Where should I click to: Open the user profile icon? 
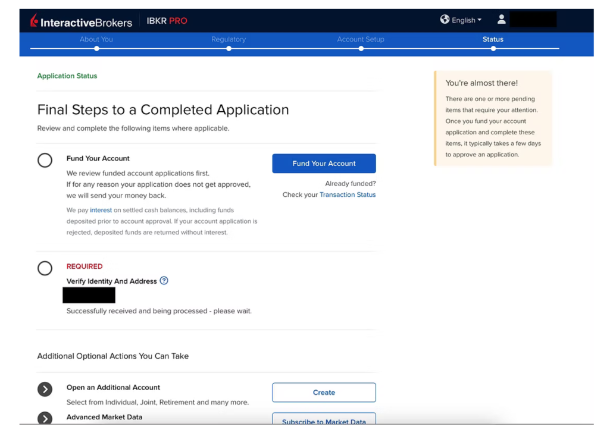(501, 20)
